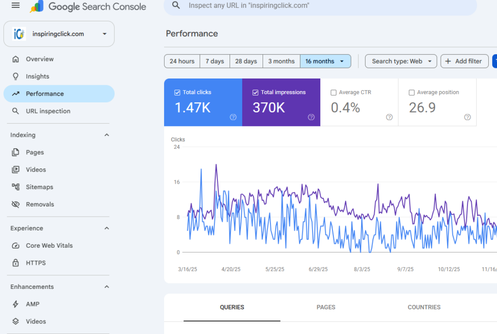The width and height of the screenshot is (497, 334).
Task: Click the Inspect any URL search field
Action: point(320,6)
